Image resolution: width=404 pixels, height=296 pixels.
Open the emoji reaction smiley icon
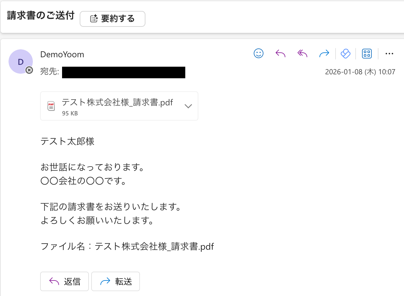click(259, 54)
